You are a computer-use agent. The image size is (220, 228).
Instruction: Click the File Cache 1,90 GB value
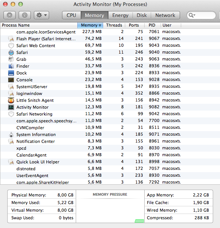(x=201, y=203)
